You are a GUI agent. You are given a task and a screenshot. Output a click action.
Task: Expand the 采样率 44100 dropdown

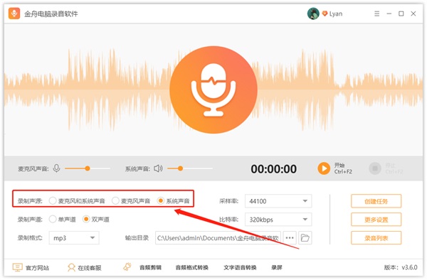coord(278,201)
